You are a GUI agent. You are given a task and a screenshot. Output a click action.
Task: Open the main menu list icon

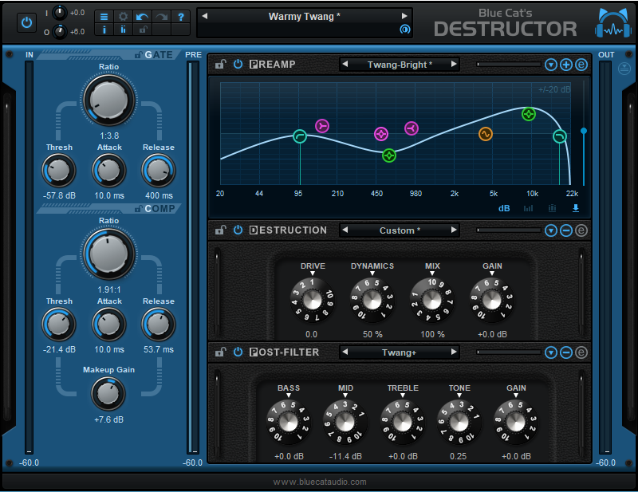[x=104, y=17]
